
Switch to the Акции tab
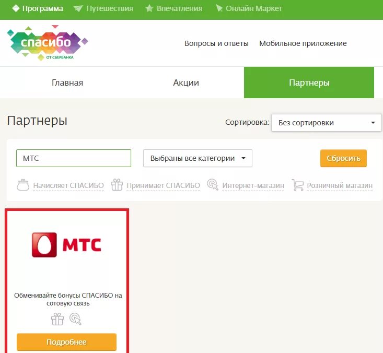(186, 83)
